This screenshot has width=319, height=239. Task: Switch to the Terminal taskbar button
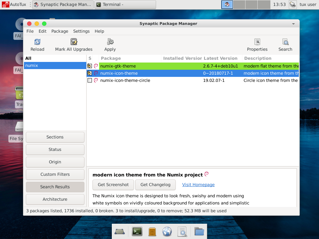pos(125,4)
